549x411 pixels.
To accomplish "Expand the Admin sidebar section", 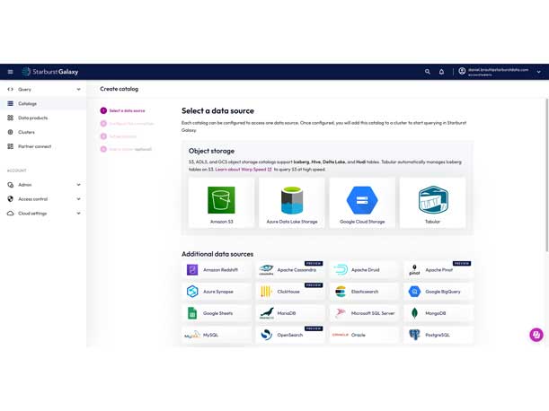I will tap(43, 185).
